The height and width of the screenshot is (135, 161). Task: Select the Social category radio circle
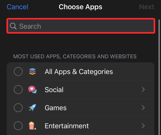18,89
